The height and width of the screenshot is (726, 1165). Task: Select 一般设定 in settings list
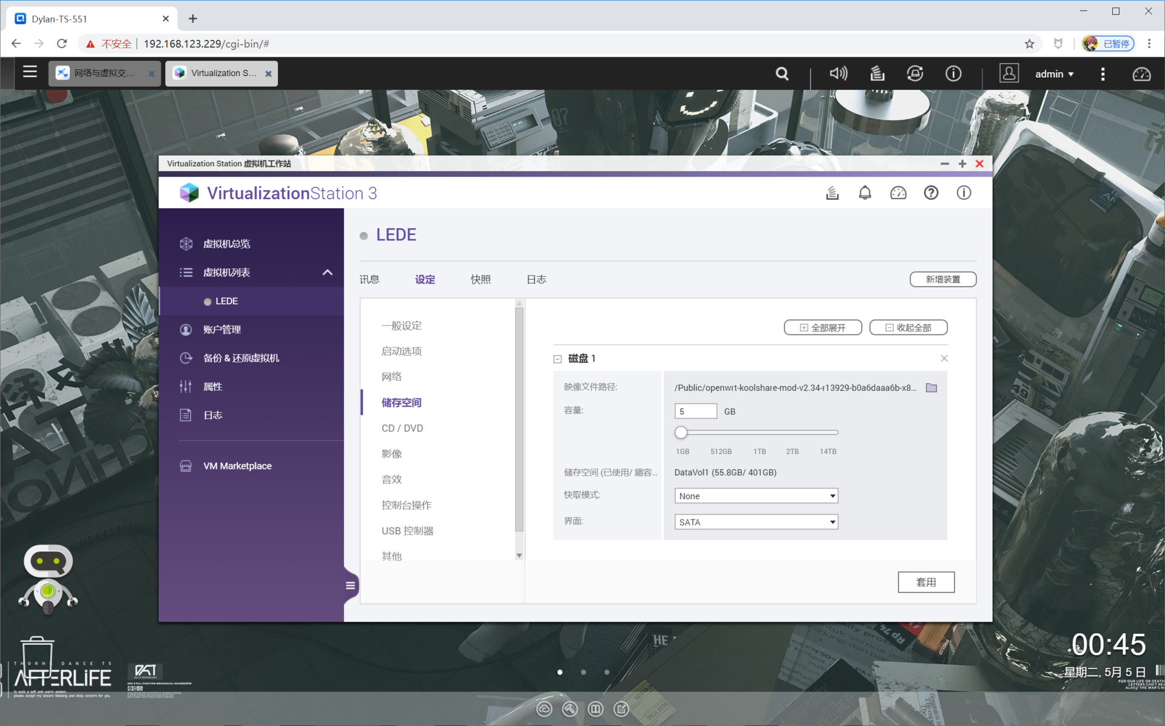coord(402,326)
